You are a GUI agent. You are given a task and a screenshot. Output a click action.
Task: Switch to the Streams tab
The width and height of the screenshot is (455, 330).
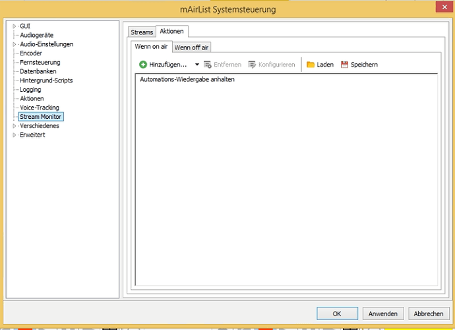(x=142, y=32)
